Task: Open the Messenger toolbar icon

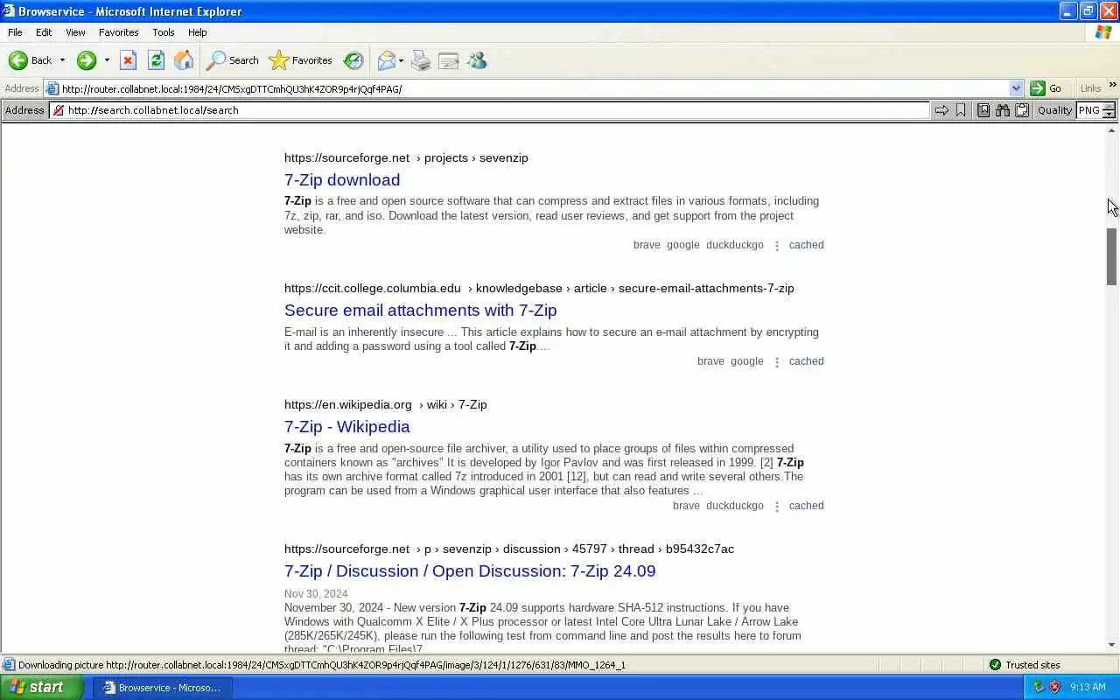Action: [x=477, y=60]
